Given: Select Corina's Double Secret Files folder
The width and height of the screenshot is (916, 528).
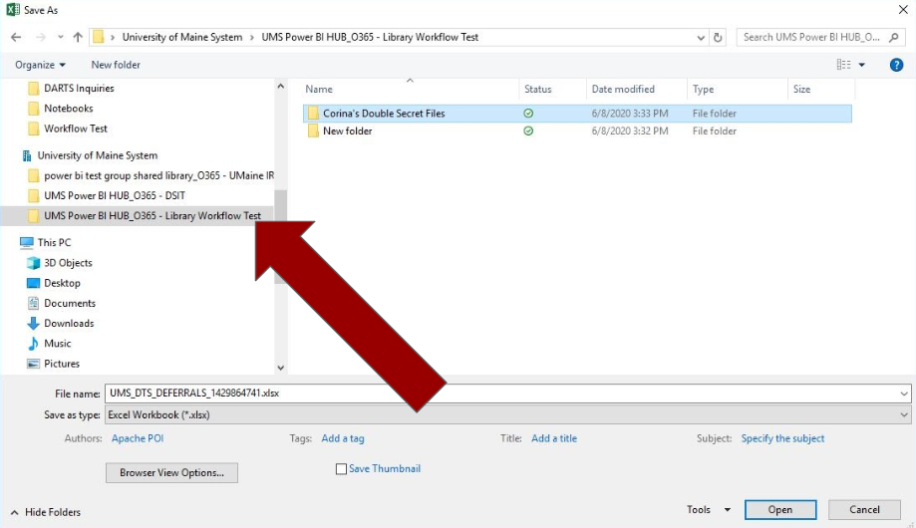Looking at the screenshot, I should [577, 114].
